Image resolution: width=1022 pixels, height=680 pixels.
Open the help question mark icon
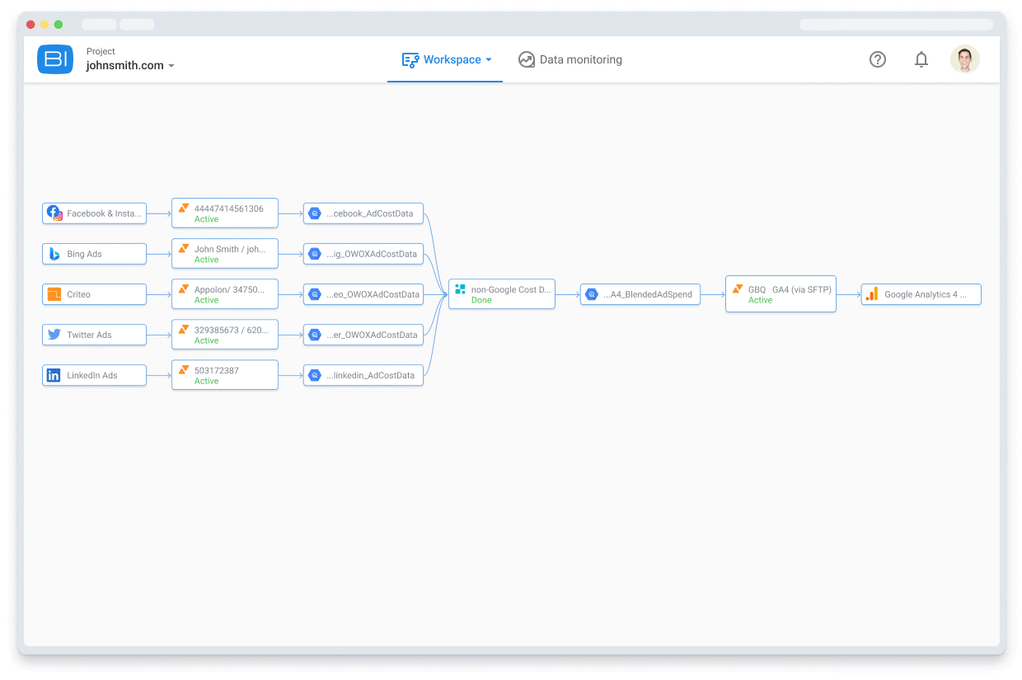(x=878, y=59)
